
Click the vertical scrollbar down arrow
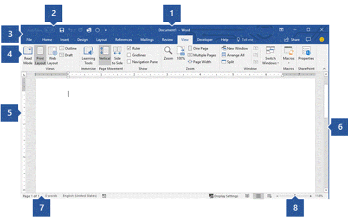[326, 190]
